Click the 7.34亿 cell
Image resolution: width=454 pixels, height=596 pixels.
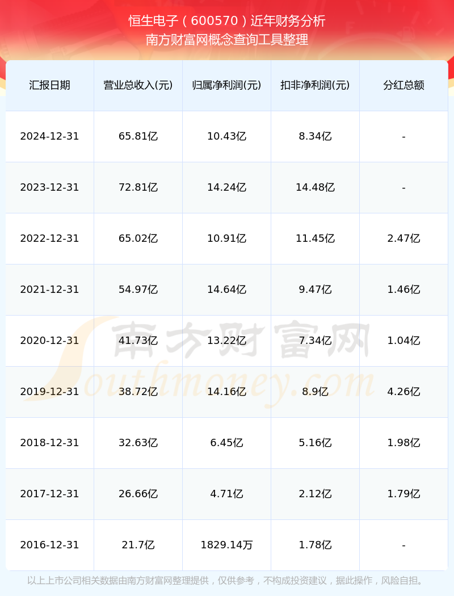pyautogui.click(x=316, y=341)
